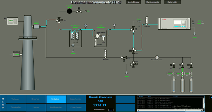Toggle the SV3 solenoid valve
This screenshot has width=212, height=112.
[x=191, y=65]
